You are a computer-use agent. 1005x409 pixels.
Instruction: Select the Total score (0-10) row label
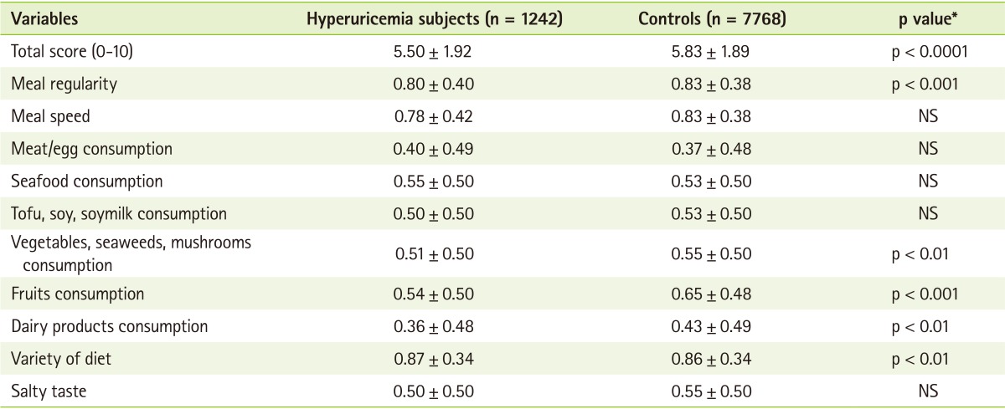click(x=72, y=51)
